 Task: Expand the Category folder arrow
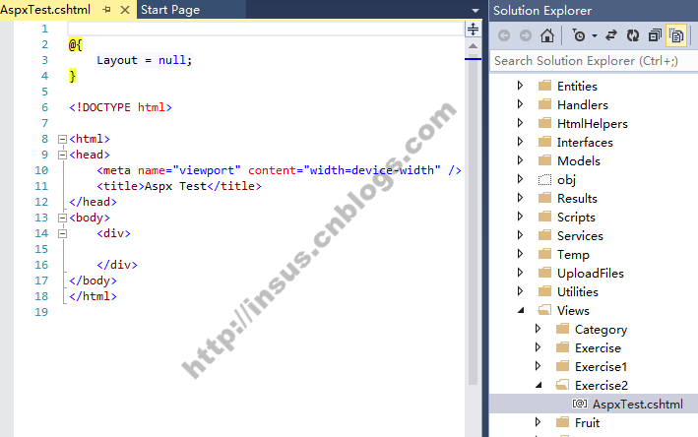tap(539, 328)
